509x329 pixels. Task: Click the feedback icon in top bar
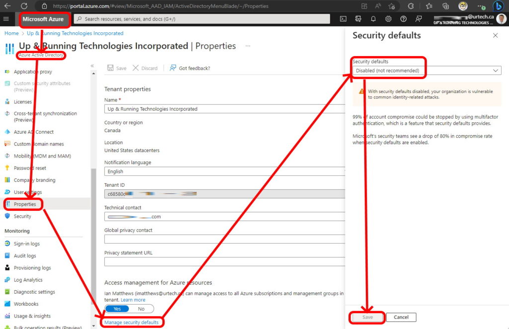(x=419, y=19)
